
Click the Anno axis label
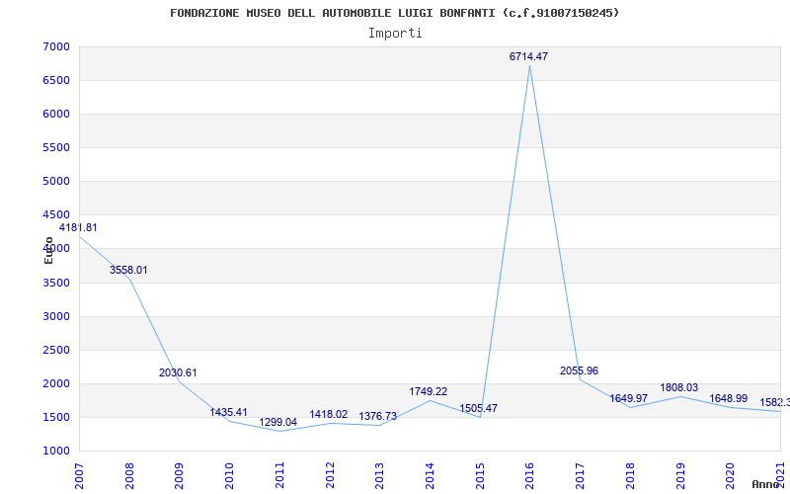point(765,485)
